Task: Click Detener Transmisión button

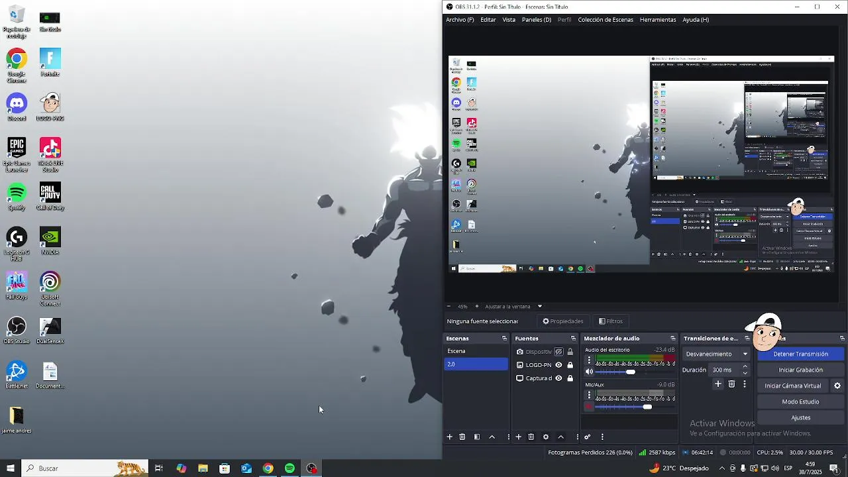Action: pyautogui.click(x=800, y=354)
